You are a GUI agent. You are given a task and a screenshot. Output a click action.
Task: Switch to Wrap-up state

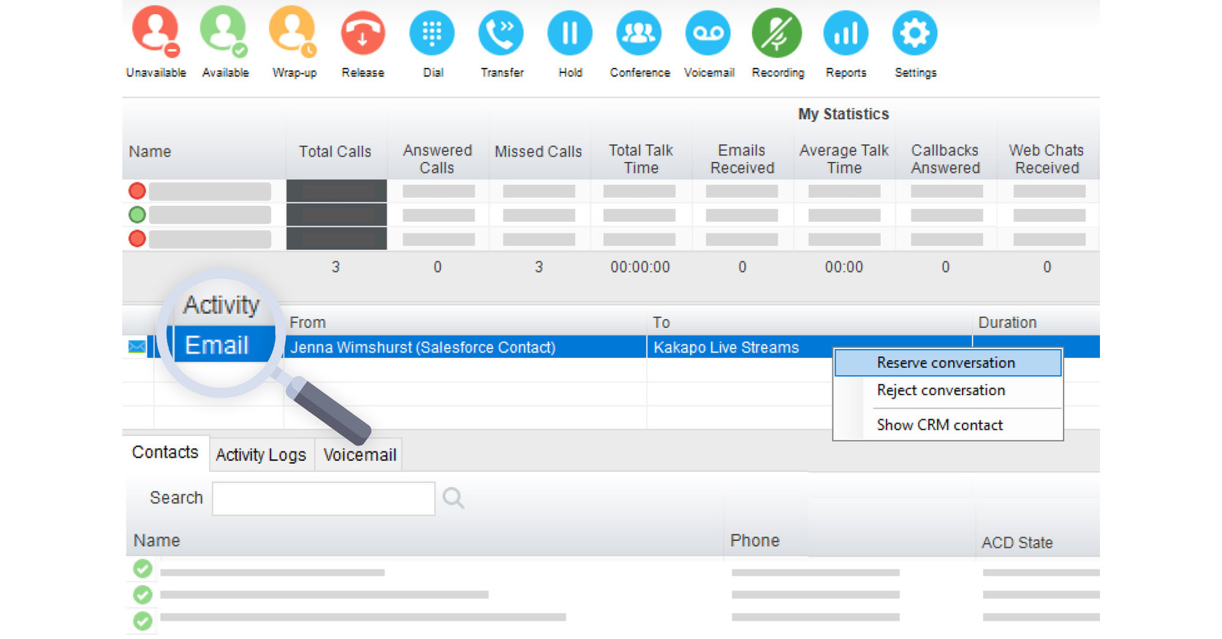pos(293,33)
